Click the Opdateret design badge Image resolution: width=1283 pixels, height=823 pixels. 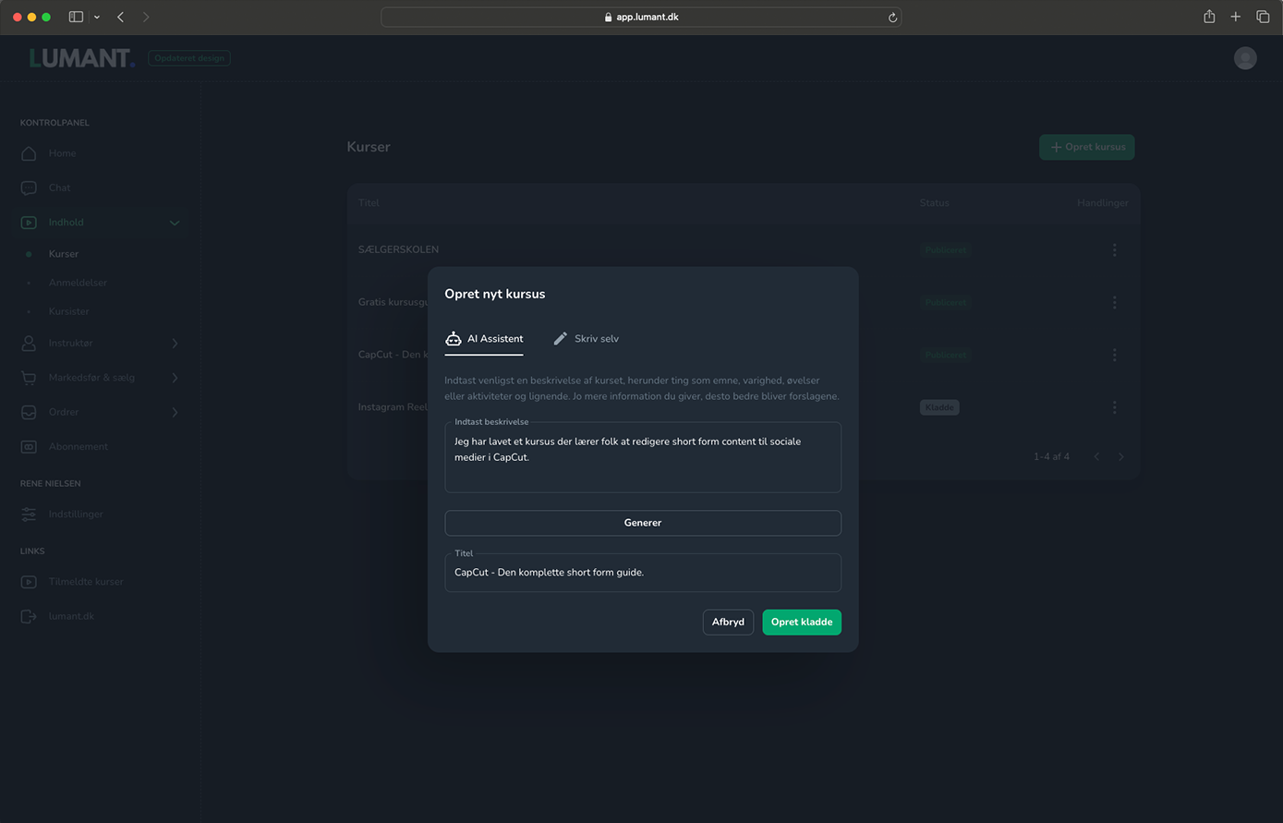tap(189, 58)
